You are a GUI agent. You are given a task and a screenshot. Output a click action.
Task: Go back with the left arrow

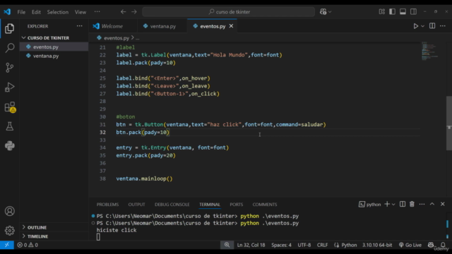(x=124, y=12)
